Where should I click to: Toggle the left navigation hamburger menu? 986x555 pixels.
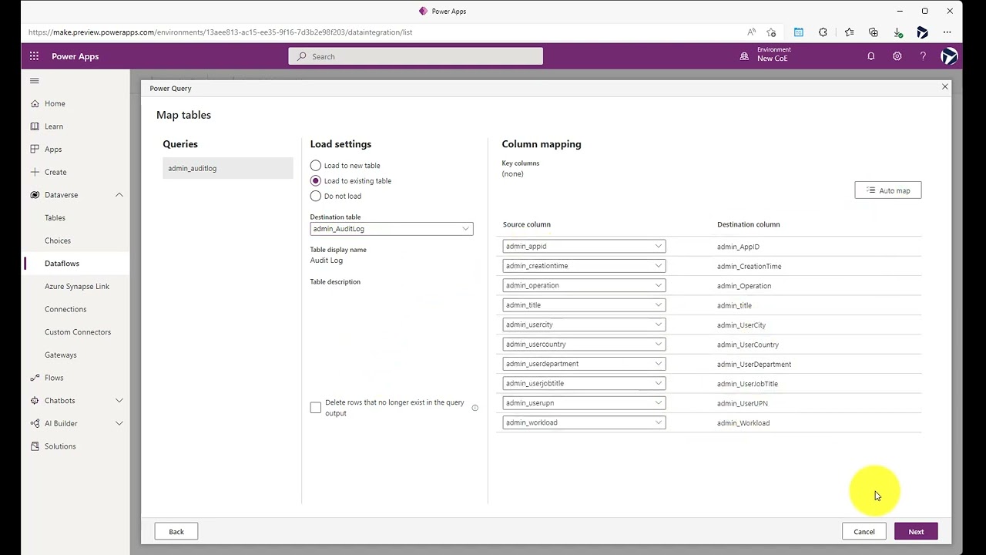(x=34, y=80)
